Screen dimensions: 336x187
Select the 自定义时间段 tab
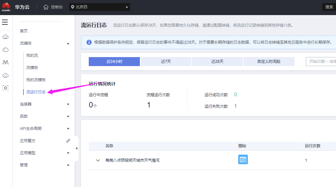coord(269,62)
